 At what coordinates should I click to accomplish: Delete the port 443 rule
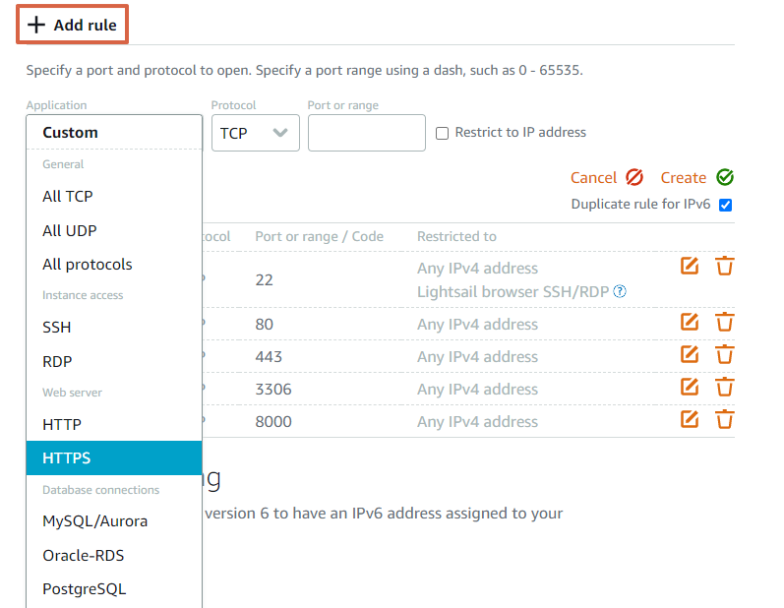(x=725, y=354)
